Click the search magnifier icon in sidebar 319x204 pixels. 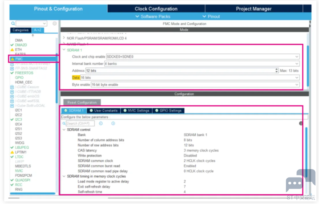(x=13, y=24)
